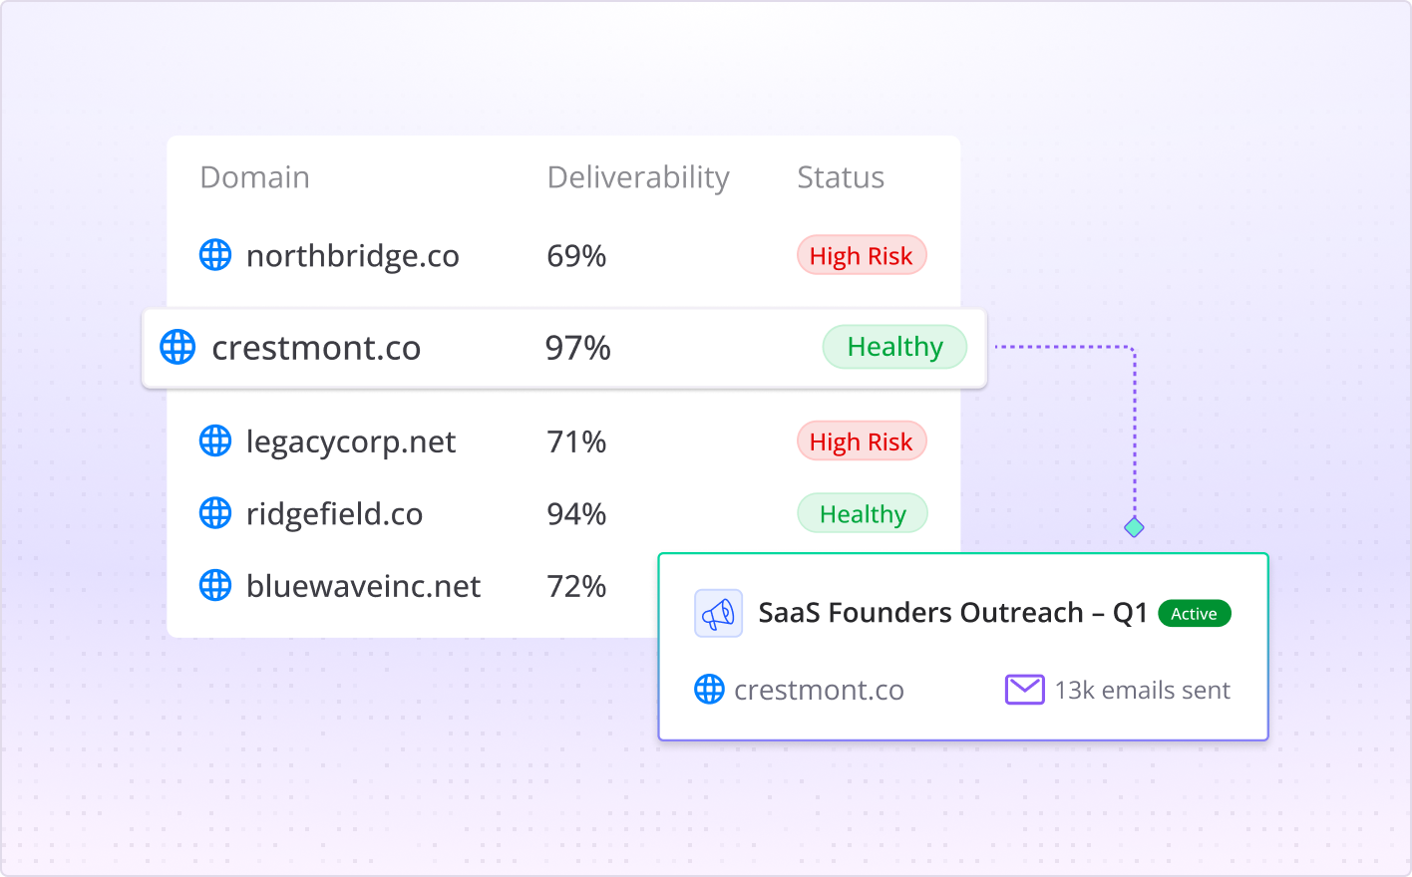This screenshot has height=877, width=1412.
Task: Click the Healthy badge for ridgefield.co
Action: 862,513
